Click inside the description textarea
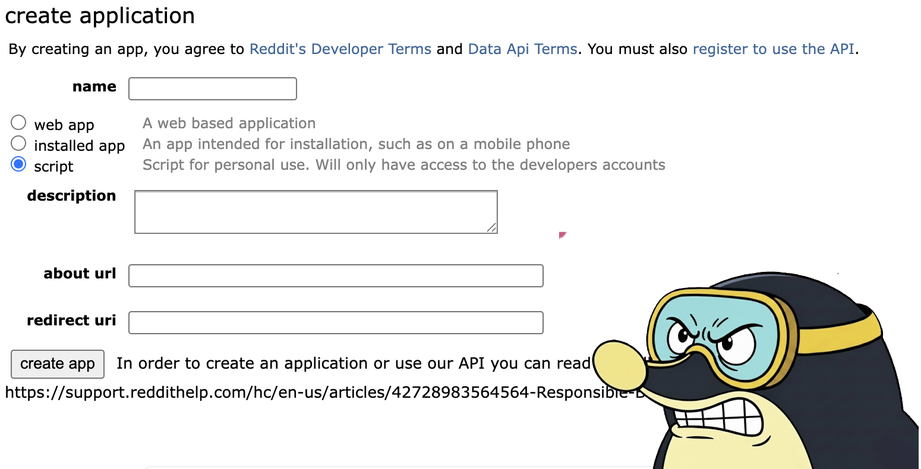Viewport: 921px width, 469px height. pyautogui.click(x=315, y=211)
